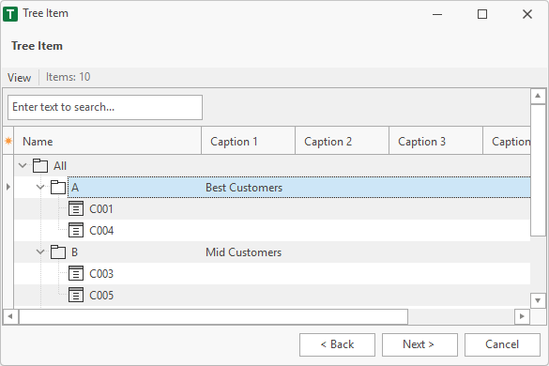Click the document icon next to C005
The image size is (549, 366).
pos(76,296)
